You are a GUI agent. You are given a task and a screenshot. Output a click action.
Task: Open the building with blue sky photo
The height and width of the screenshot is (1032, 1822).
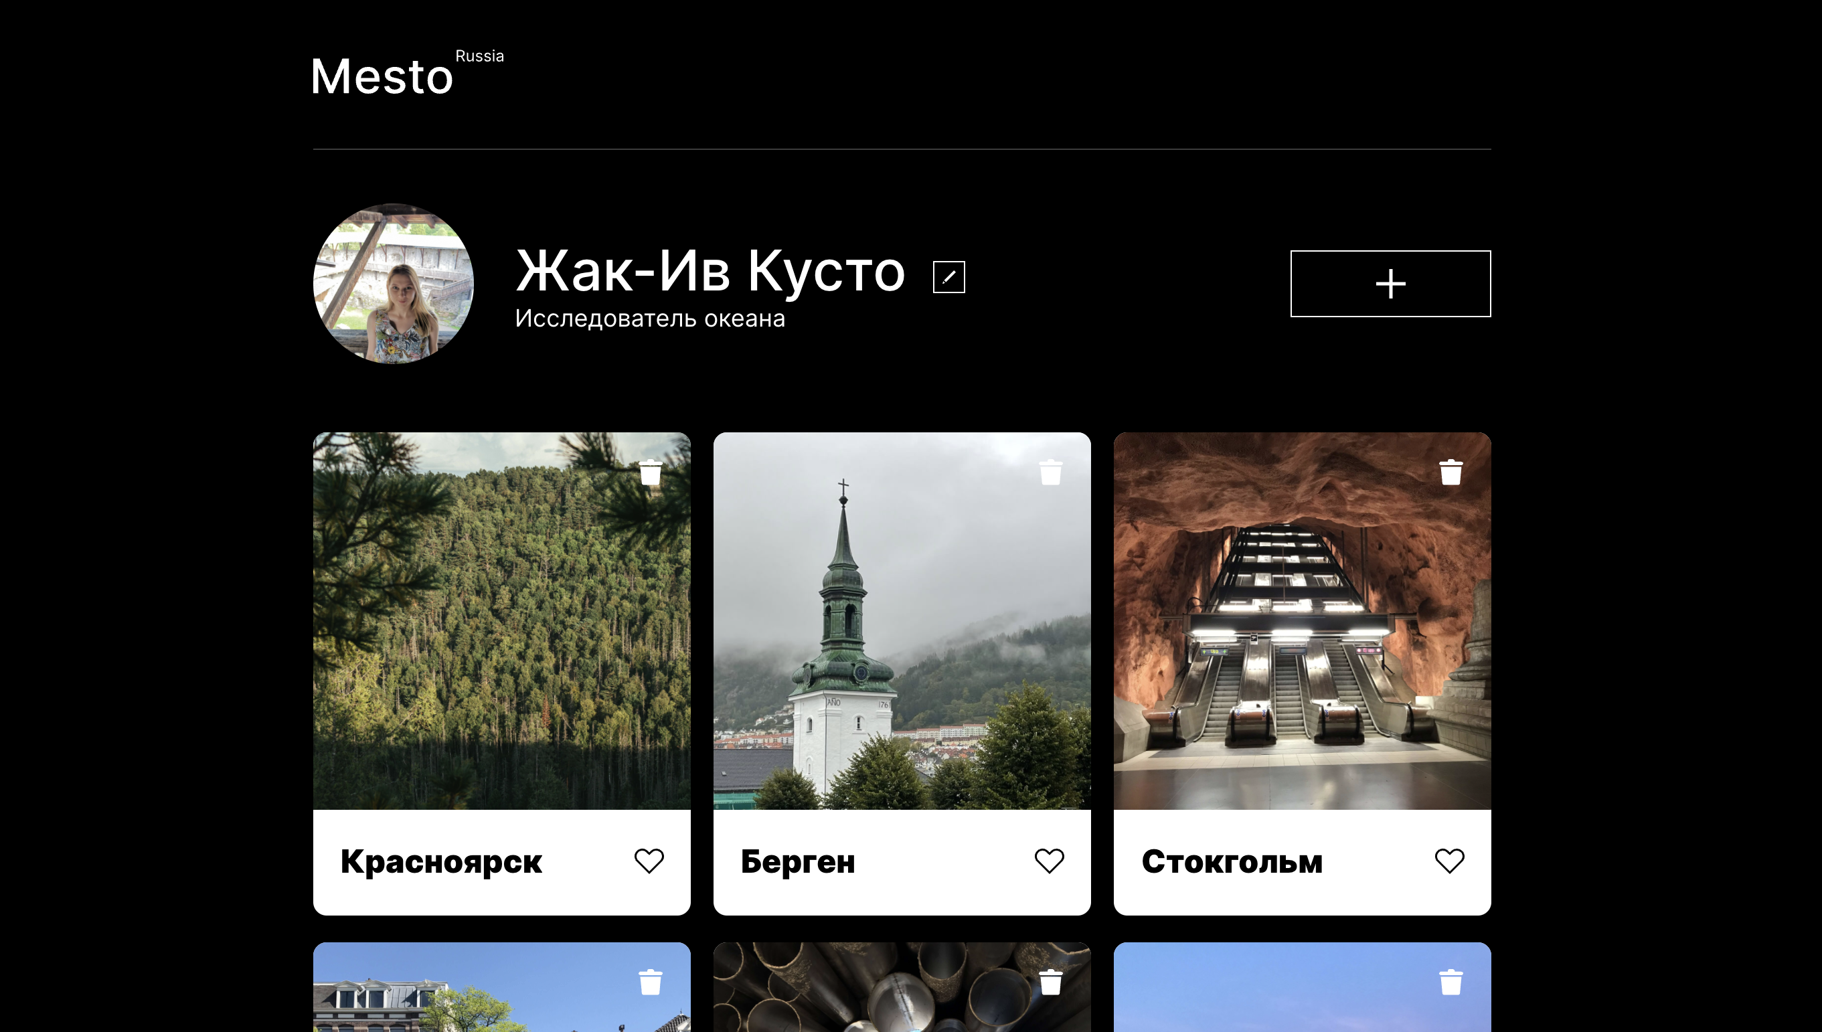[502, 987]
